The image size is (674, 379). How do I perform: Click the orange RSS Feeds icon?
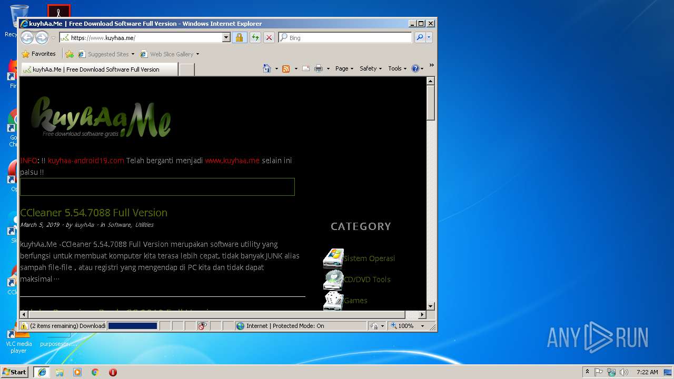(x=286, y=68)
